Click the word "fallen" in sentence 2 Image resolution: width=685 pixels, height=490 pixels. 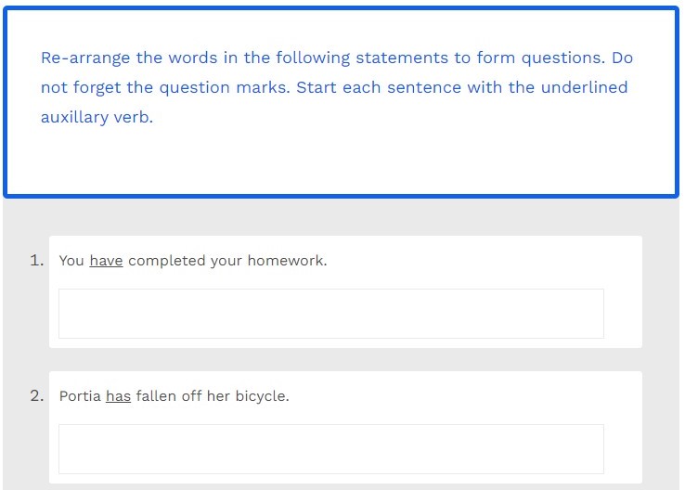point(156,396)
